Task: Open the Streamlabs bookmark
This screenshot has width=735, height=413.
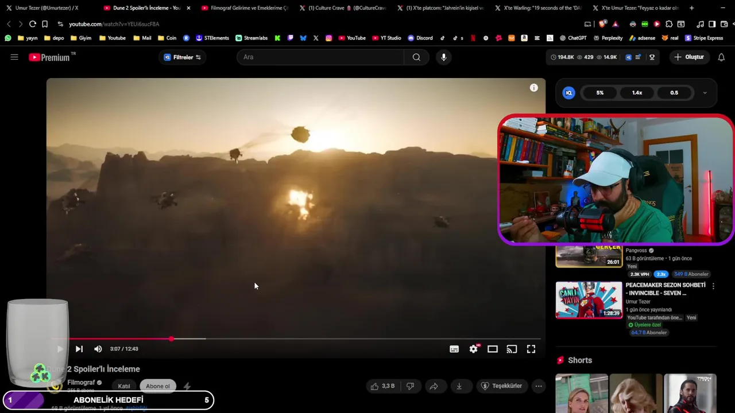Action: coord(252,38)
